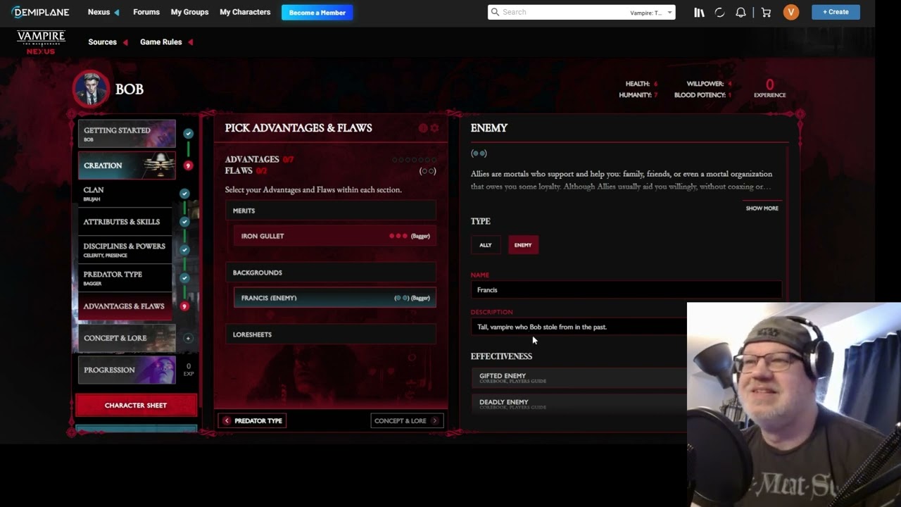Open My Groups

click(x=189, y=12)
